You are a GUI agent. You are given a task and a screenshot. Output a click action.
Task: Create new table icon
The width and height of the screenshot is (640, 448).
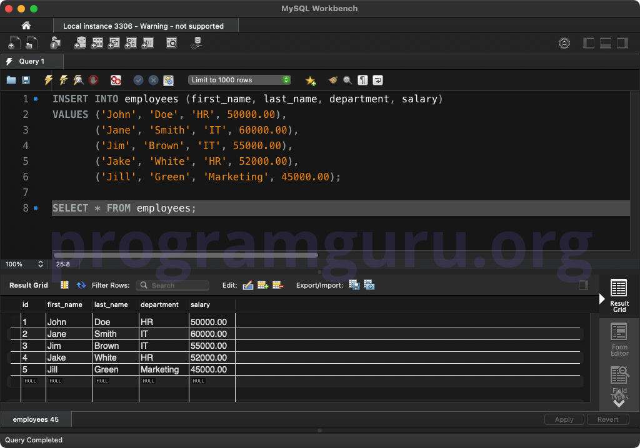97,43
